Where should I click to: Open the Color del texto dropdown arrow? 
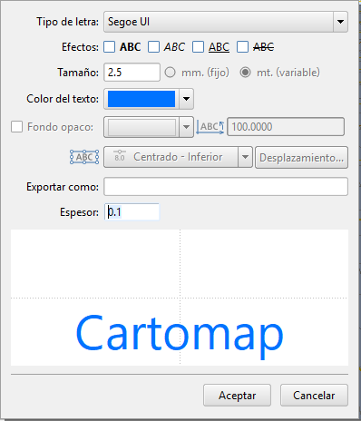(x=186, y=99)
